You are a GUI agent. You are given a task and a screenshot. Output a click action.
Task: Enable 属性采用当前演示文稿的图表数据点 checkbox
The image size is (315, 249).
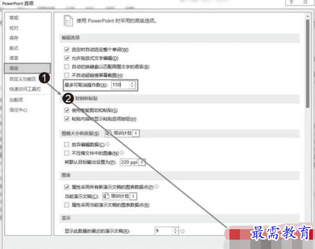point(67,205)
